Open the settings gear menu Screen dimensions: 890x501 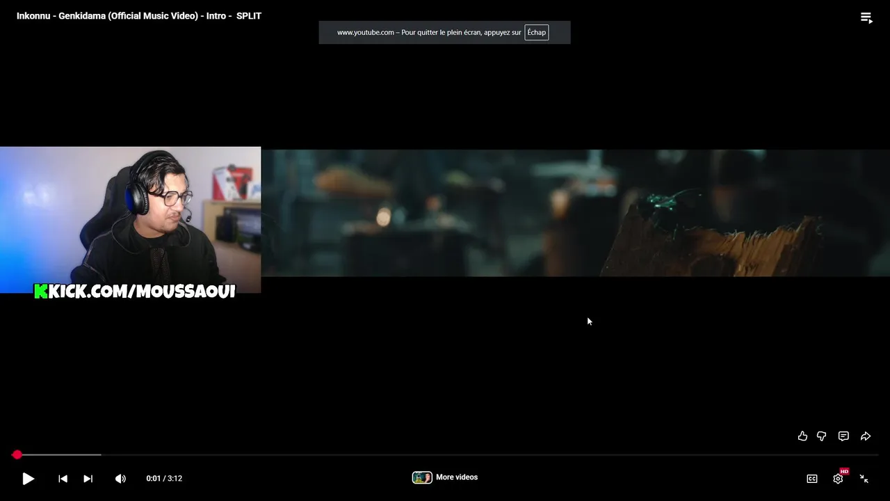pyautogui.click(x=839, y=479)
